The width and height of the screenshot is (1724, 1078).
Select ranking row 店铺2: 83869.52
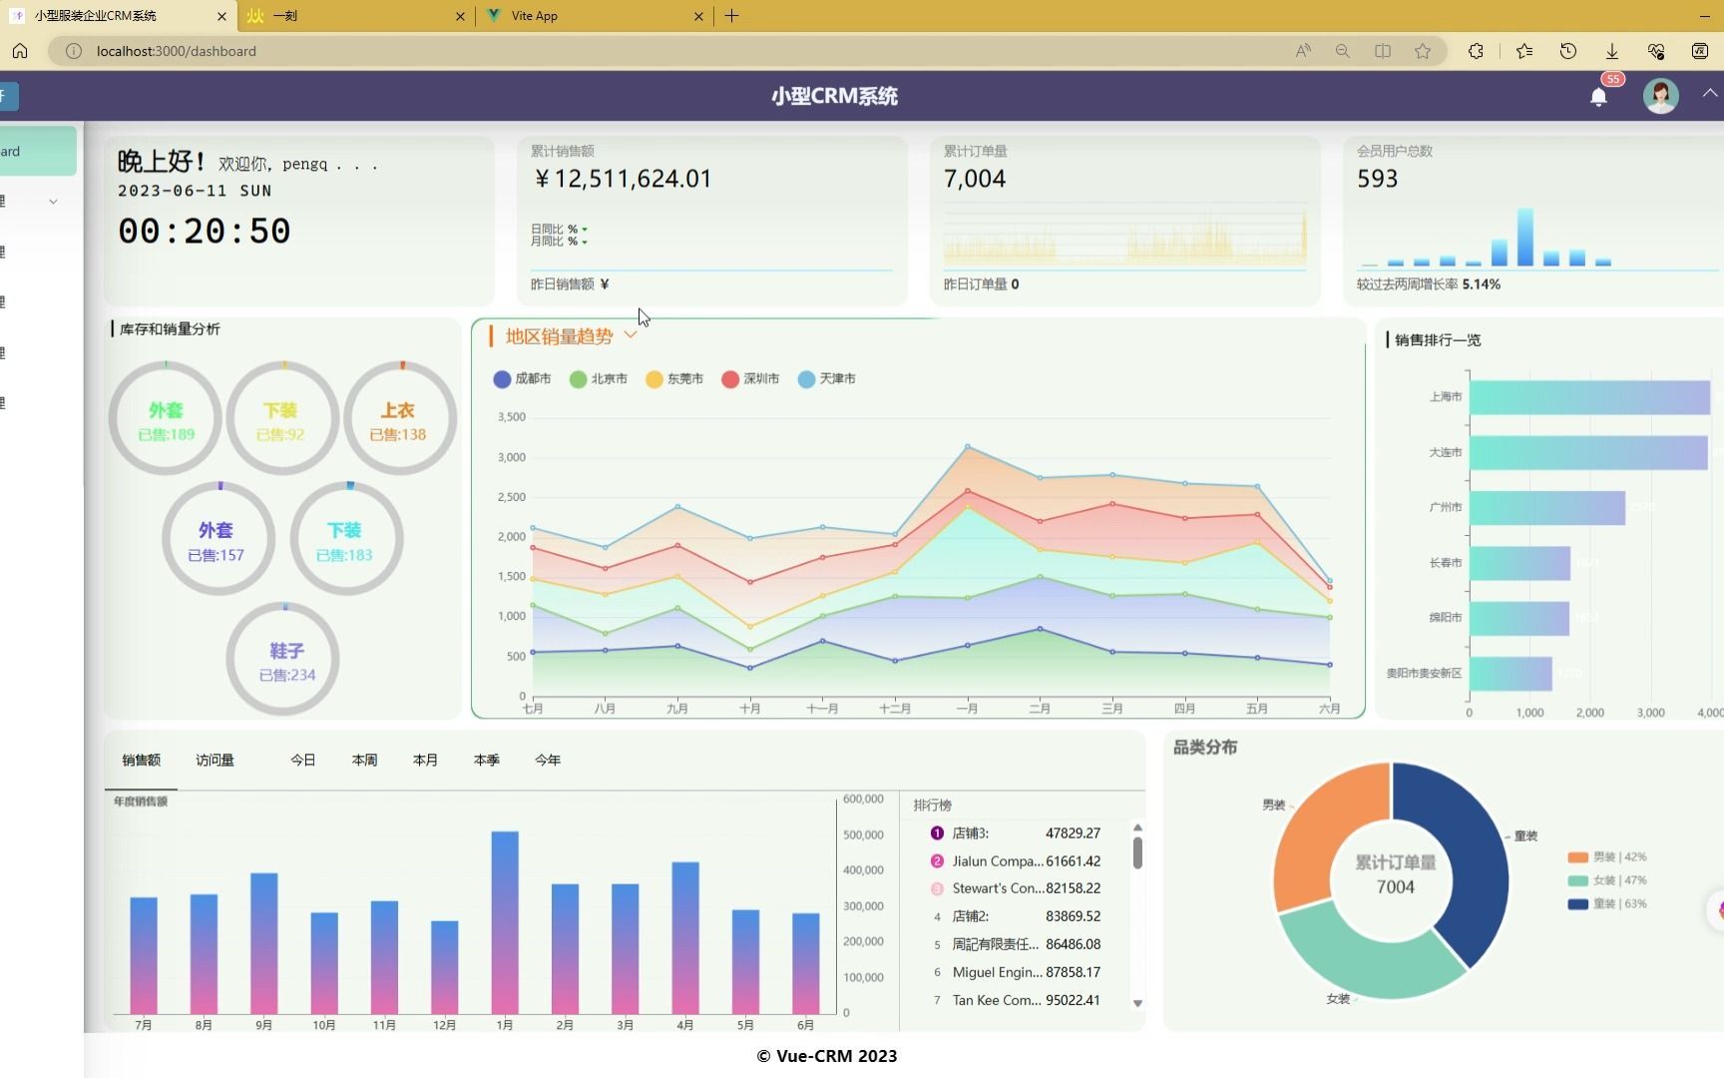(1016, 916)
